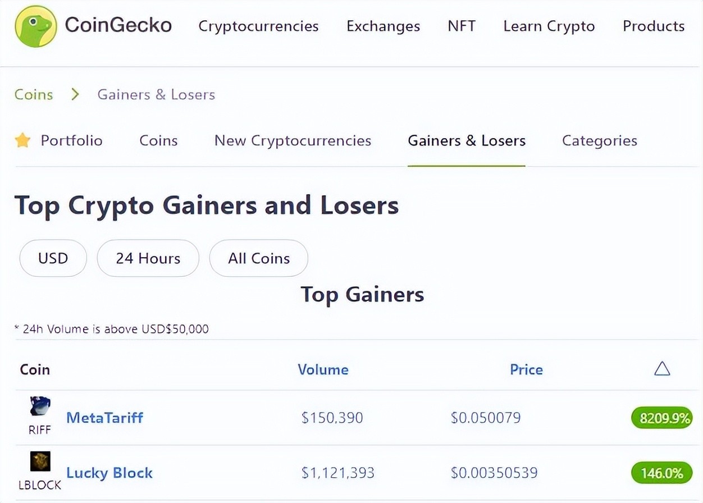The image size is (703, 503).
Task: Sort table by Volume column
Action: (323, 369)
